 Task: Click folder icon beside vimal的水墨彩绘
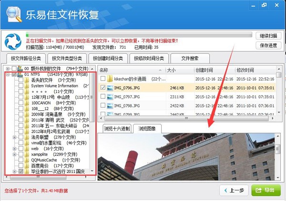27,143
